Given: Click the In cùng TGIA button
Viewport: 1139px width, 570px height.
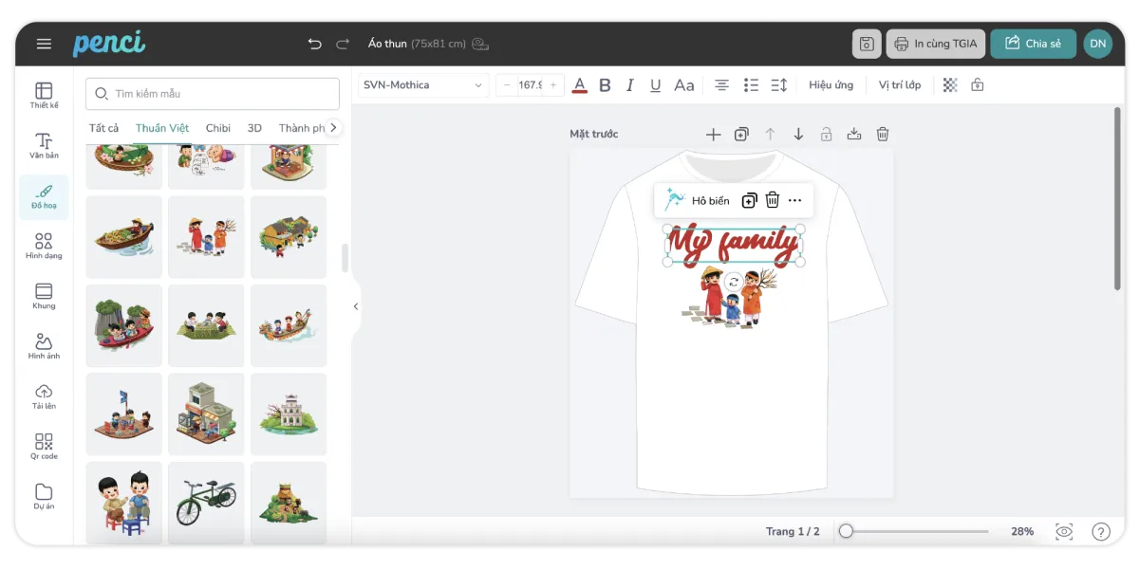Looking at the screenshot, I should pos(936,44).
